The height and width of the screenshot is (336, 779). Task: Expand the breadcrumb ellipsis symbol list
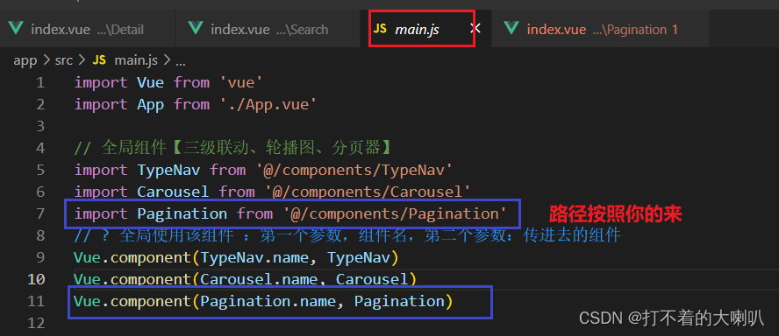pos(181,62)
